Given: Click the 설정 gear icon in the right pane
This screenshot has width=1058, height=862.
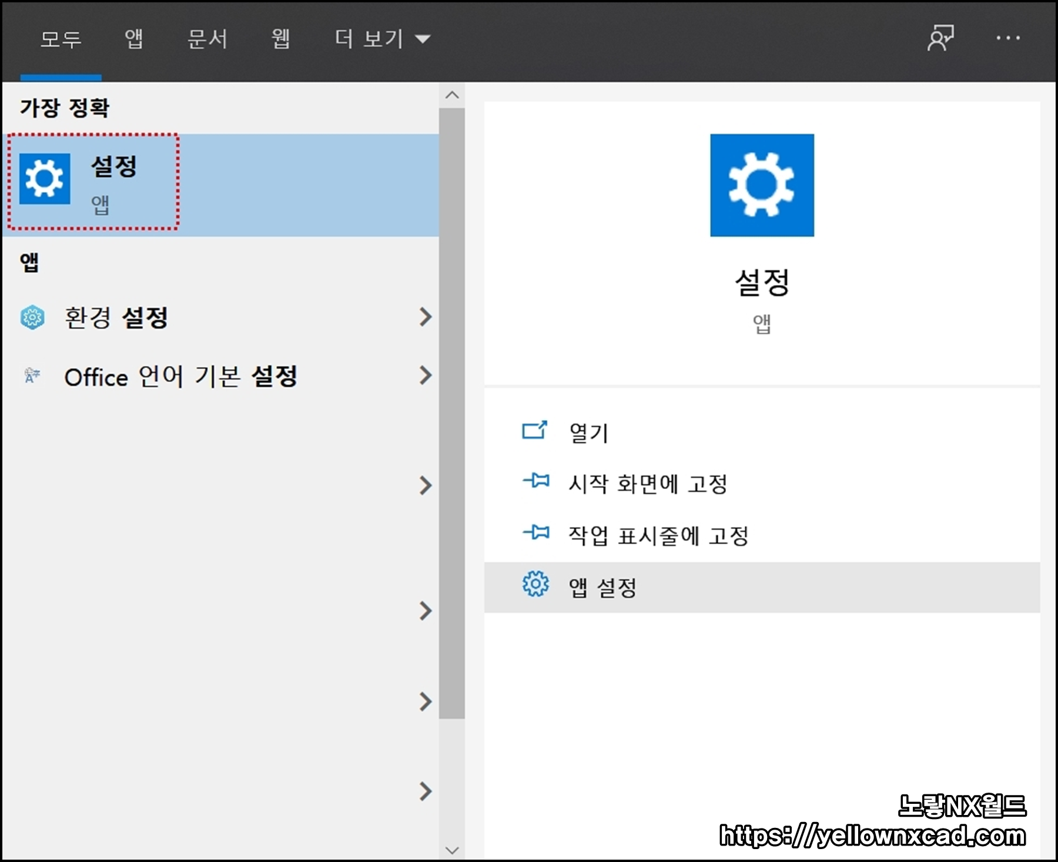Looking at the screenshot, I should click(761, 185).
